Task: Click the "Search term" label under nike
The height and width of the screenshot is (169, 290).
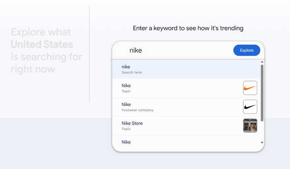Action: pyautogui.click(x=132, y=72)
